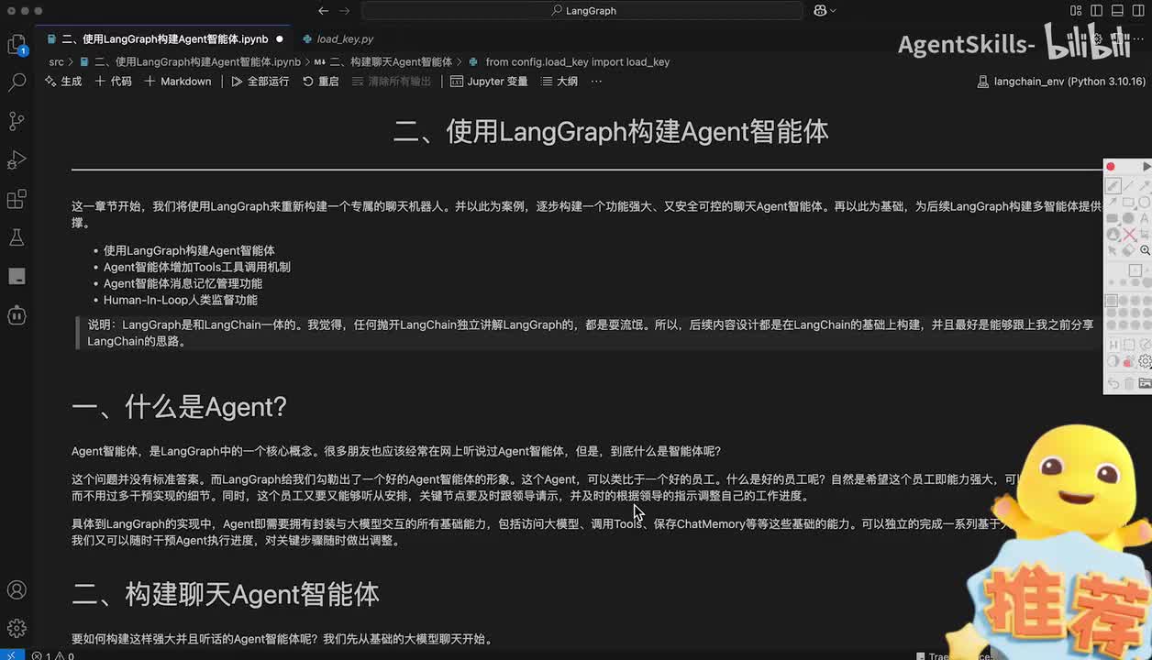Image resolution: width=1152 pixels, height=660 pixels.
Task: Select kernel langchain_env (Python 3.10.16)
Action: pyautogui.click(x=1062, y=82)
